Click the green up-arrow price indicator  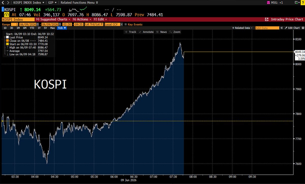(x=22, y=10)
